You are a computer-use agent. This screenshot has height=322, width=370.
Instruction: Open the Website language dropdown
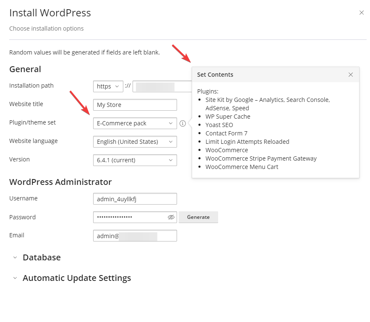(x=135, y=142)
